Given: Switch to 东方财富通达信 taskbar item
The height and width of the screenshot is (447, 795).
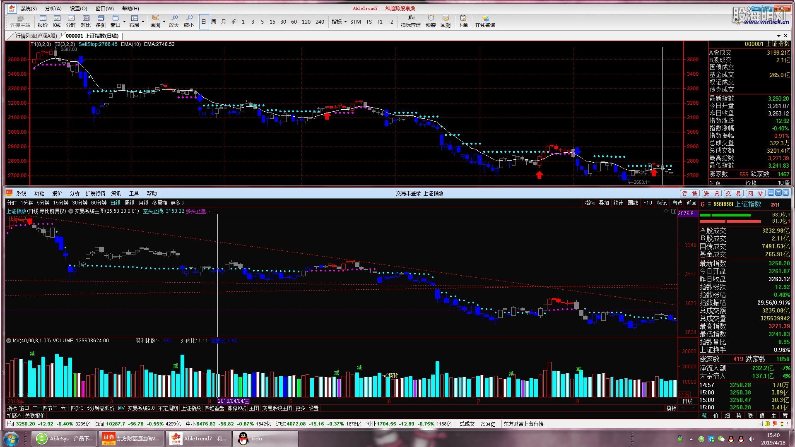Looking at the screenshot, I should pyautogui.click(x=131, y=439).
